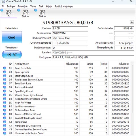This screenshot has height=136, width=136.
Task: Click the Fastvare field showing 3.ADD
Action: (70, 28)
